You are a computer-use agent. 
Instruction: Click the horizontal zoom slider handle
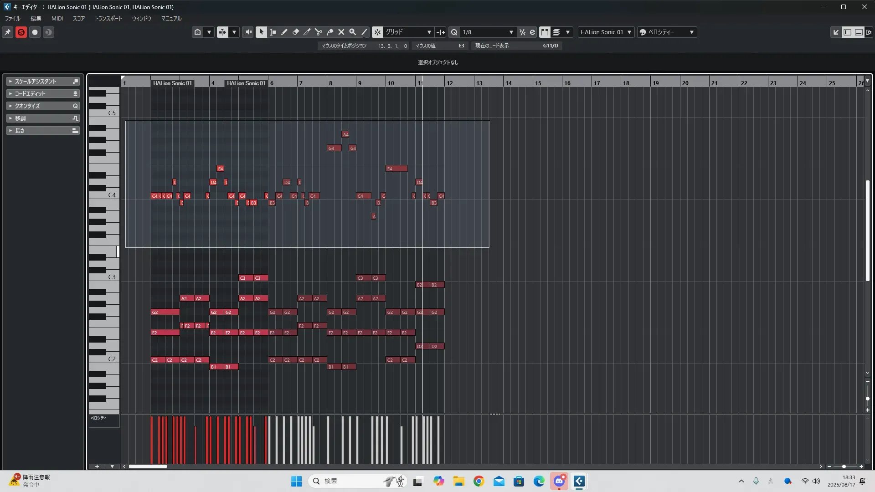[844, 466]
